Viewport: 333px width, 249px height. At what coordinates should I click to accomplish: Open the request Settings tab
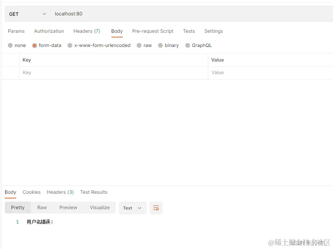click(x=213, y=31)
